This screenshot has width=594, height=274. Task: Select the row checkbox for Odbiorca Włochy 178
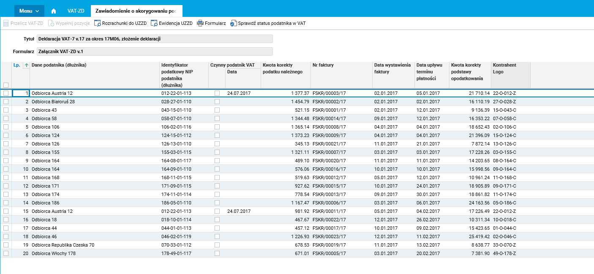6,253
